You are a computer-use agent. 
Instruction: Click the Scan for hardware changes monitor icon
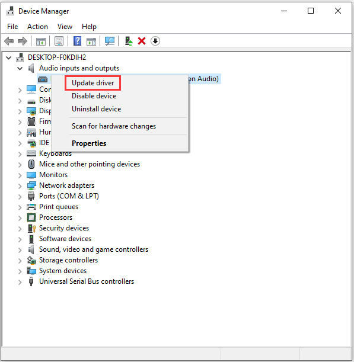(110, 41)
